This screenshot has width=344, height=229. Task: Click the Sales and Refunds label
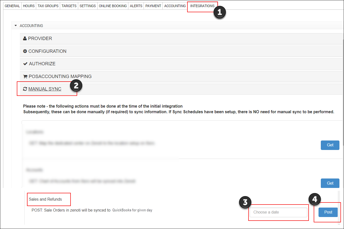pyautogui.click(x=45, y=199)
